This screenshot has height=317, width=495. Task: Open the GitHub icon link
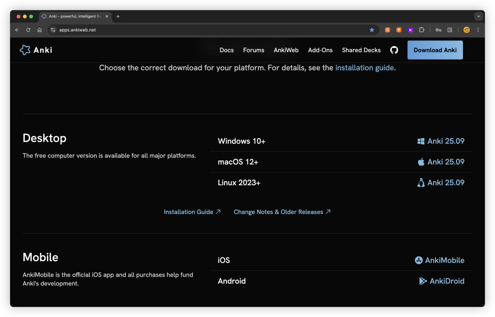tap(394, 50)
